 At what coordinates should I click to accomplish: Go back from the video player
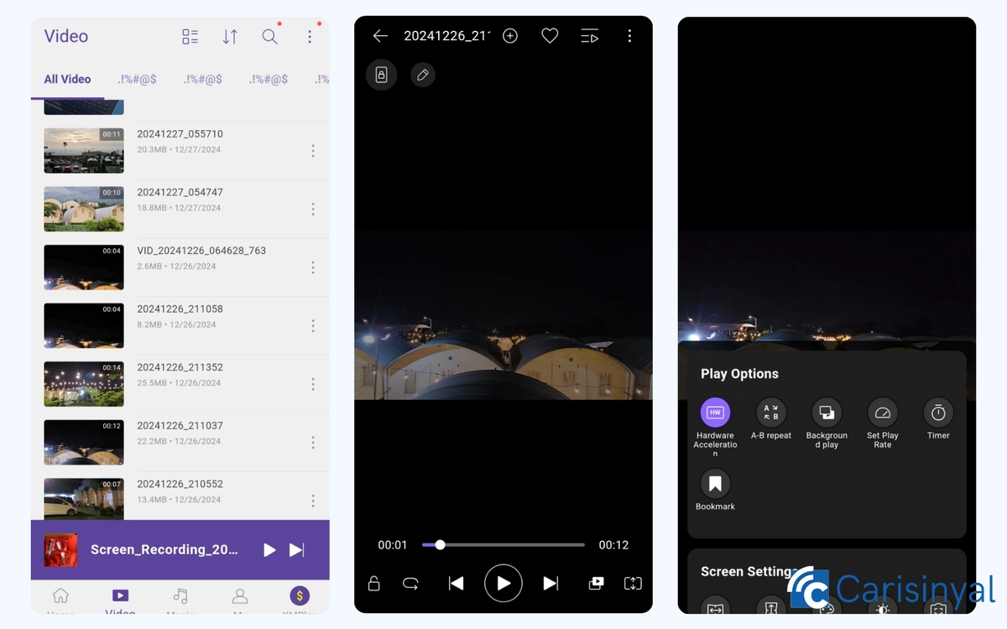[380, 36]
